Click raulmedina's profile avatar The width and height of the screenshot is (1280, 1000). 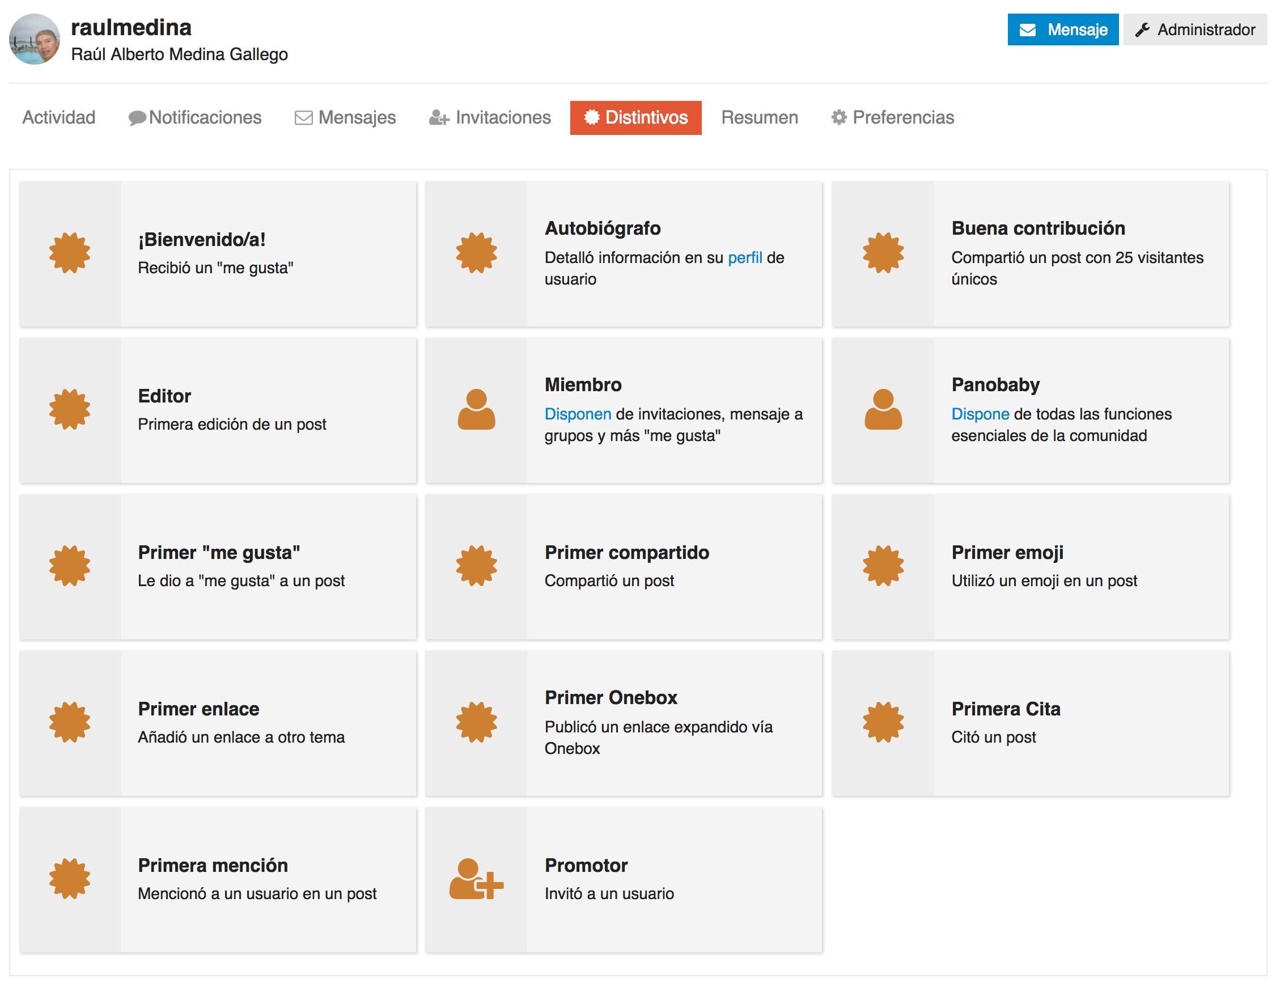pyautogui.click(x=35, y=39)
